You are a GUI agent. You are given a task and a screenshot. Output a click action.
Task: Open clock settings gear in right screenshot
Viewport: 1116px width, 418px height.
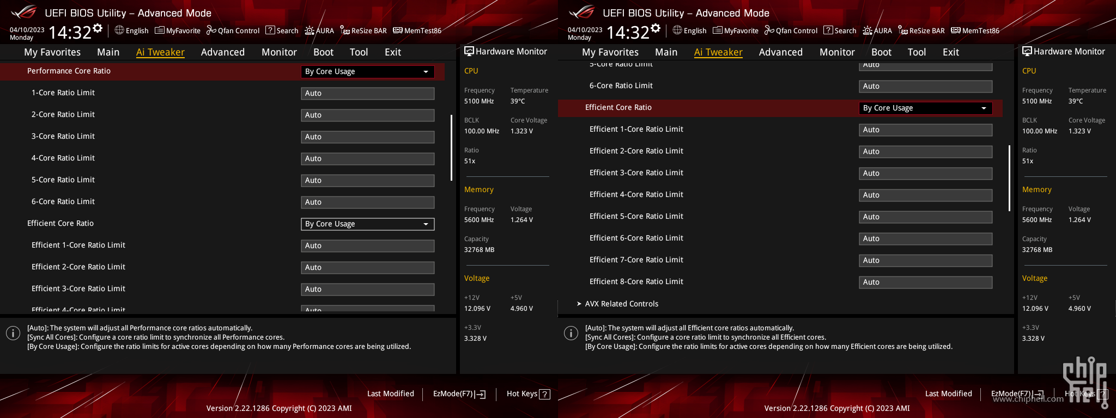656,28
